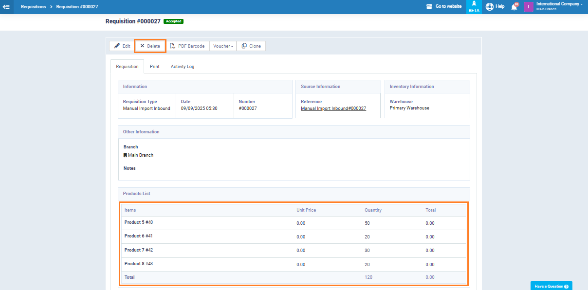The width and height of the screenshot is (588, 290).
Task: Open the Activity Log tab
Action: [183, 67]
